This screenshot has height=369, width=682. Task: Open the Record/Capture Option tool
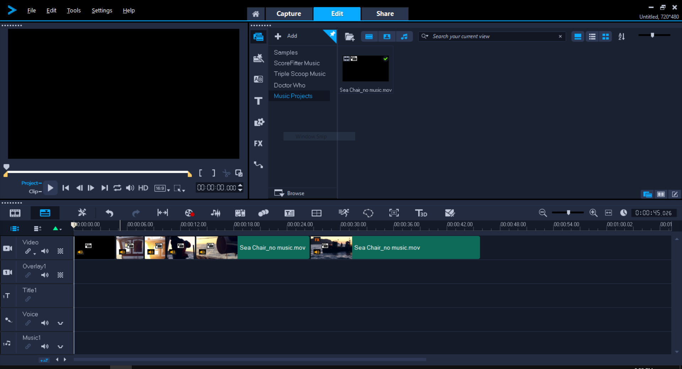(x=189, y=213)
